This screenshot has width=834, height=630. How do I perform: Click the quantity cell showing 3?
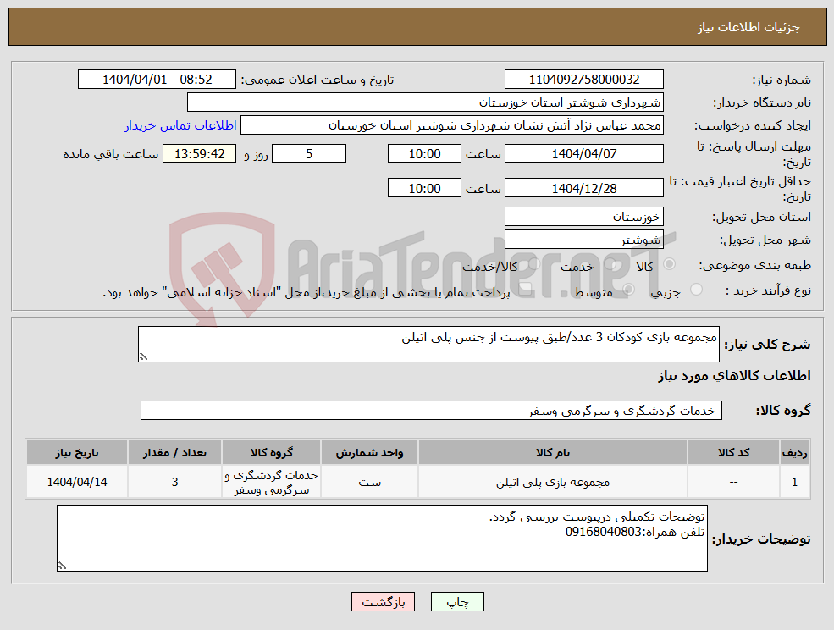[174, 482]
